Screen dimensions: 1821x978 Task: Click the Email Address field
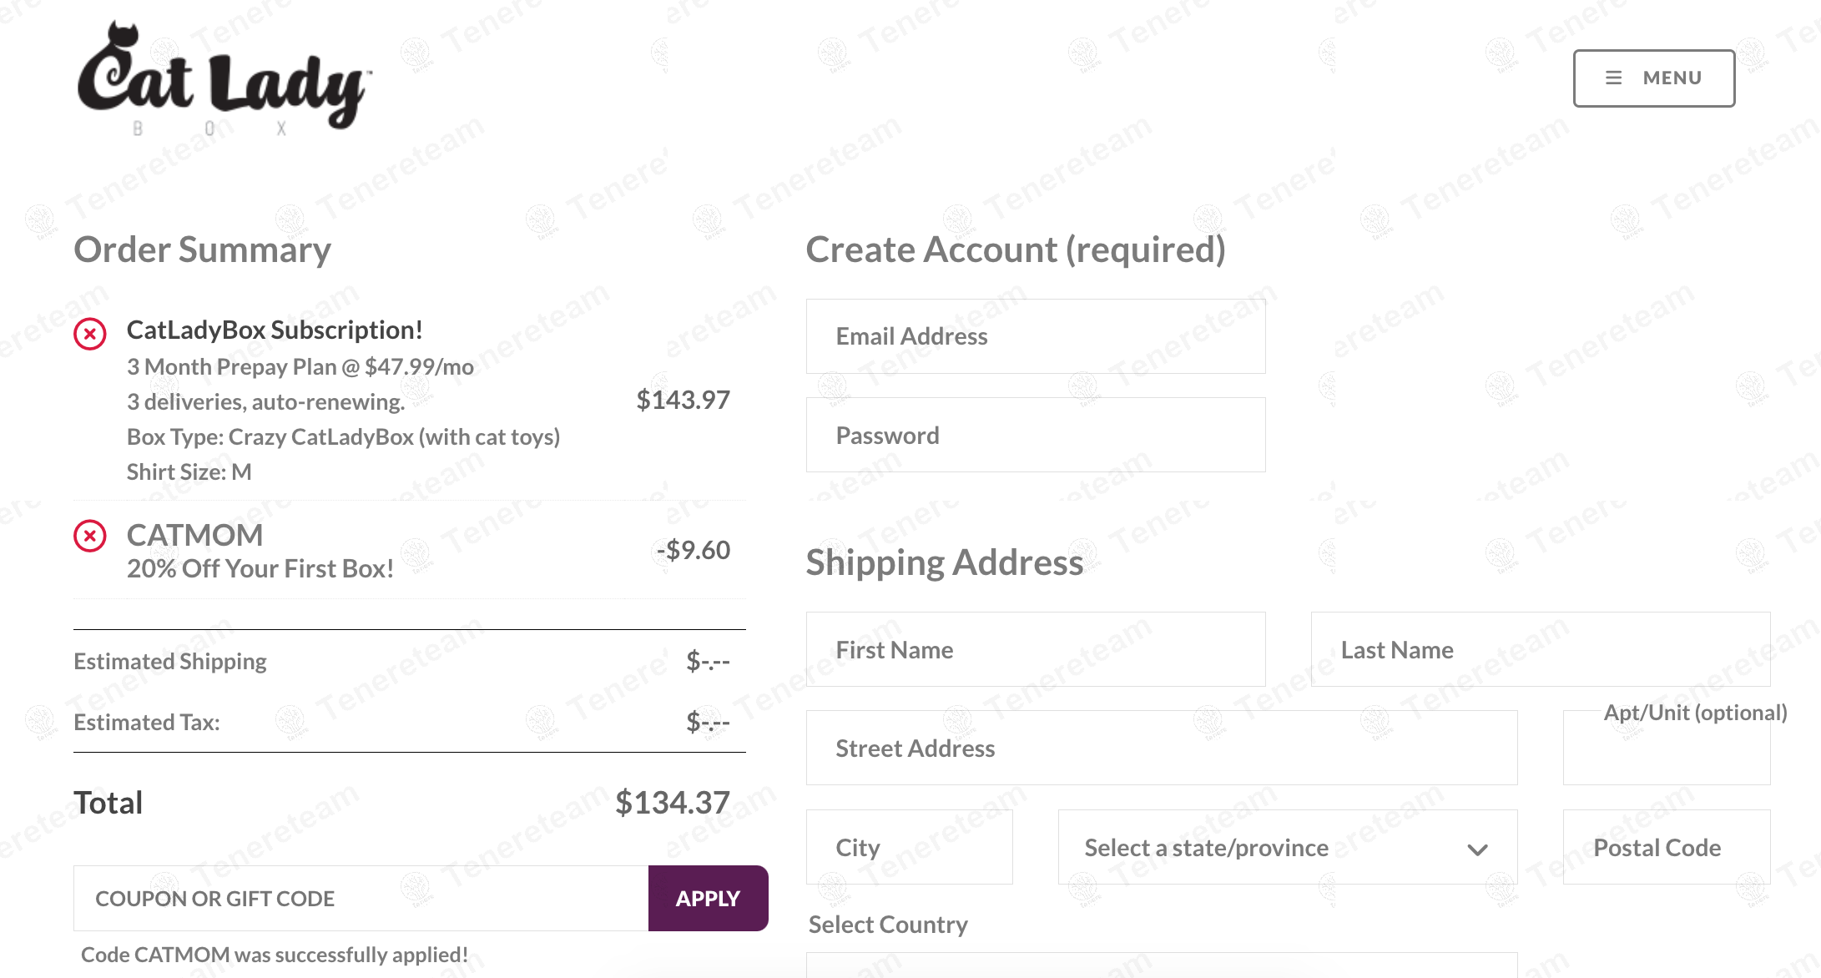(1035, 336)
